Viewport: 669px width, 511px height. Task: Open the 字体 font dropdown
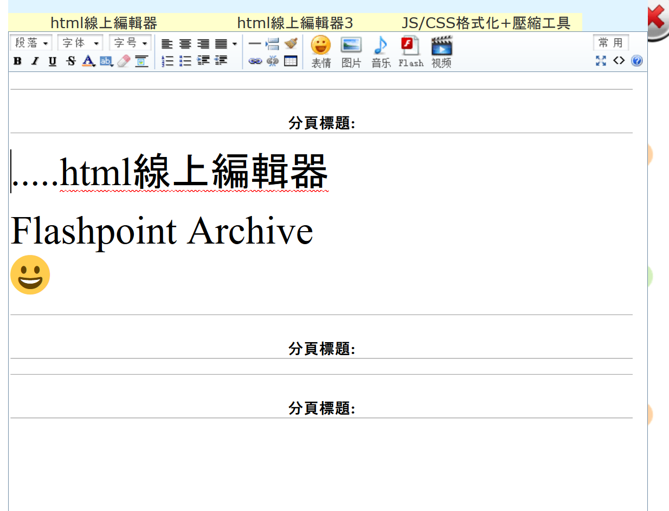(x=80, y=43)
